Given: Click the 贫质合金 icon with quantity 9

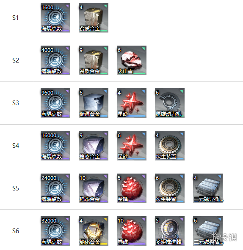Looking at the screenshot, I should click(94, 60).
